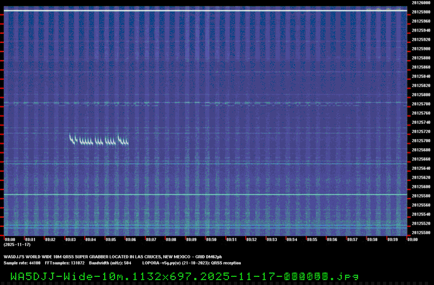Click the 28125900 frequency label
Viewport: 434px width, 285px height.
pyautogui.click(x=421, y=49)
